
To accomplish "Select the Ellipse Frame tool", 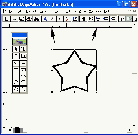I will pos(23,76).
